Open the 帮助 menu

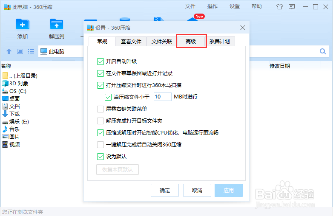[x=256, y=6]
